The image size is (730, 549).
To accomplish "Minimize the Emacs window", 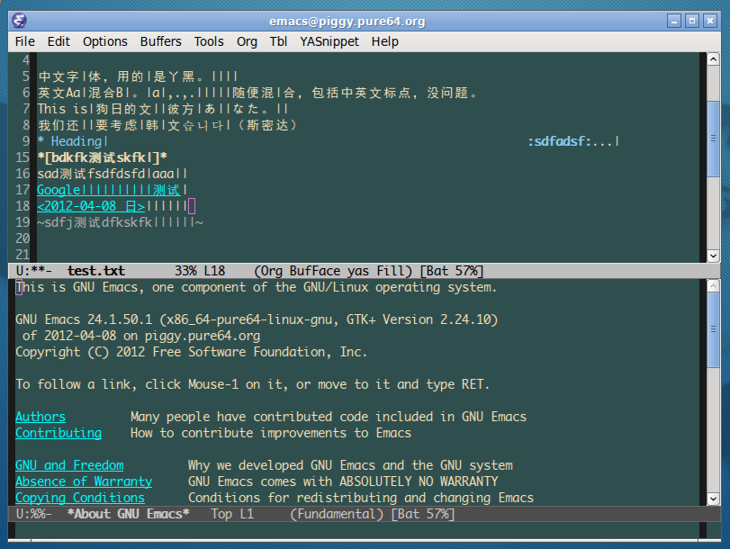I will click(x=674, y=21).
